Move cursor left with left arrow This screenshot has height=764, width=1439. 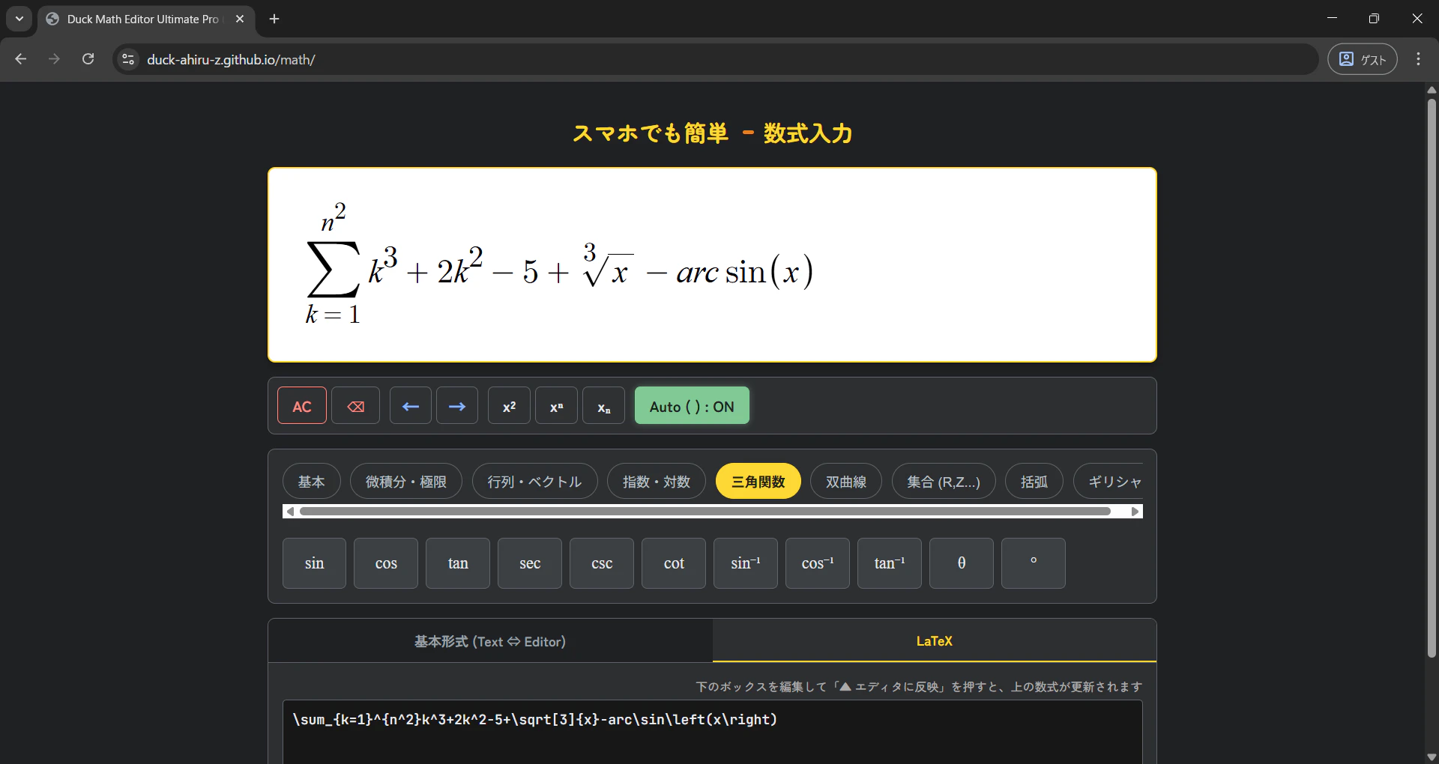pyautogui.click(x=411, y=406)
